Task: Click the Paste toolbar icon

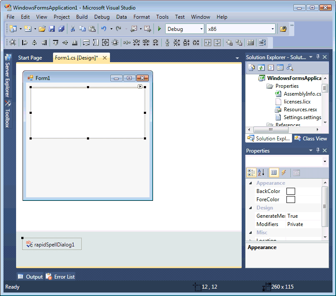Action: (92, 29)
